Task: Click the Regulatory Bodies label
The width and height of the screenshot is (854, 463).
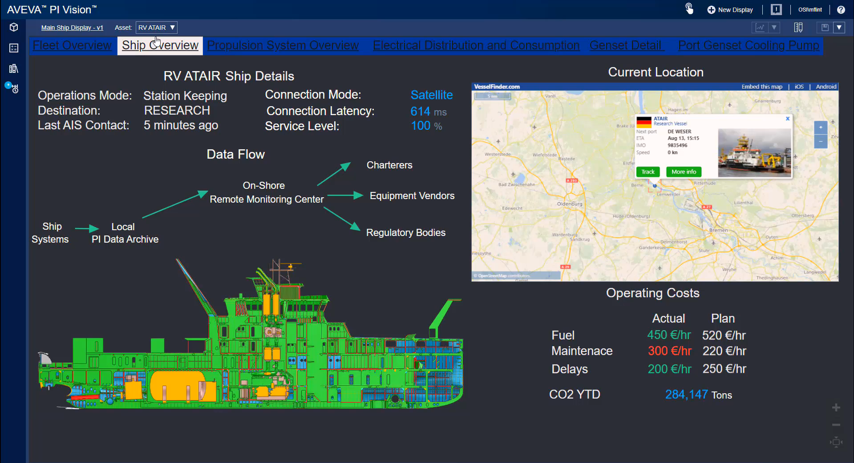Action: (406, 233)
